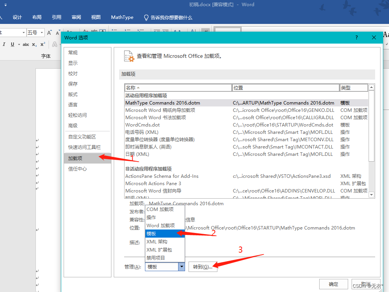Confirm with the 确定 button

click(x=333, y=284)
